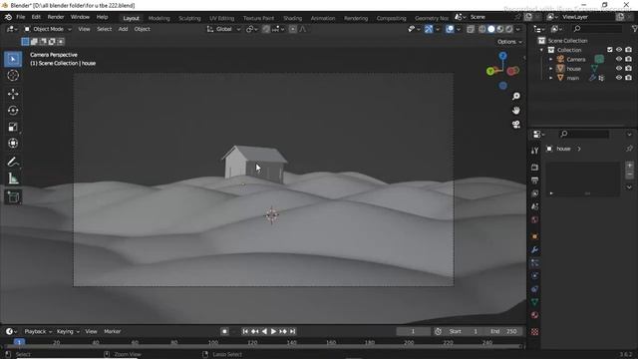Image resolution: width=638 pixels, height=359 pixels.
Task: Switch to the Shading workspace tab
Action: pyautogui.click(x=292, y=18)
